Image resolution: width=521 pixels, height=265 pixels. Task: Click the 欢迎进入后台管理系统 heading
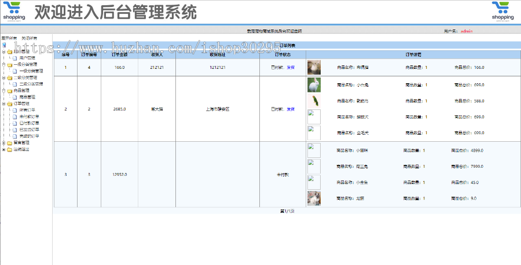[x=116, y=12]
